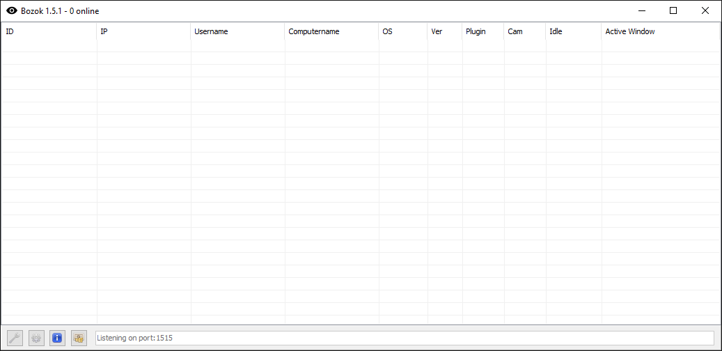The width and height of the screenshot is (722, 351).
Task: Click the Cam column header
Action: (x=524, y=31)
